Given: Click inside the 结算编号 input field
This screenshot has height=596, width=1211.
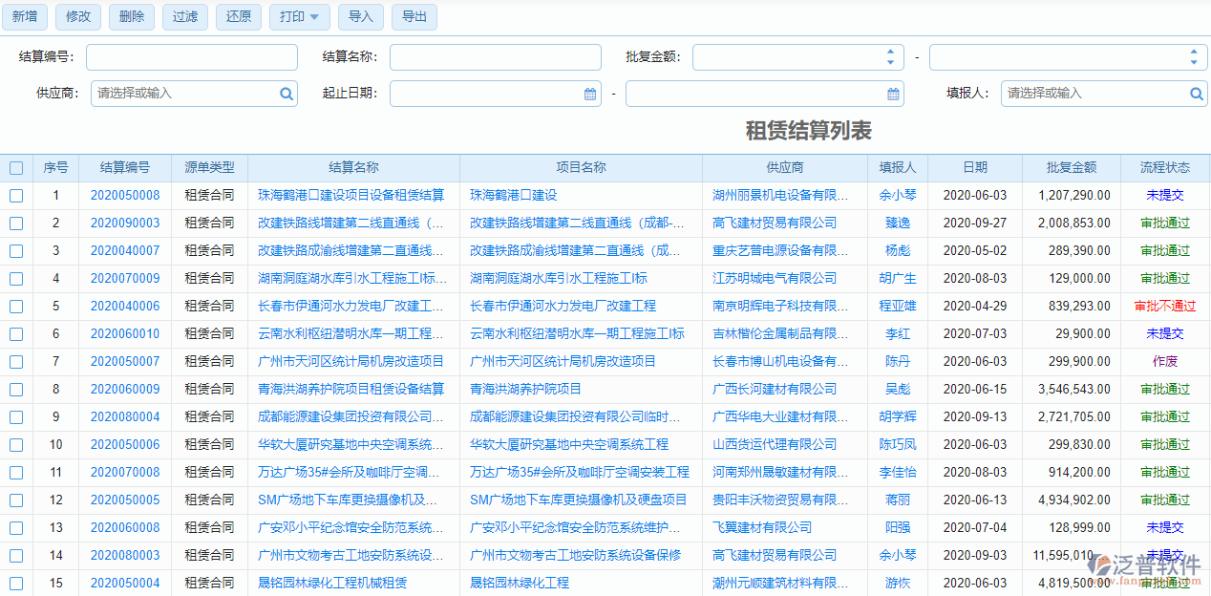Looking at the screenshot, I should [191, 57].
